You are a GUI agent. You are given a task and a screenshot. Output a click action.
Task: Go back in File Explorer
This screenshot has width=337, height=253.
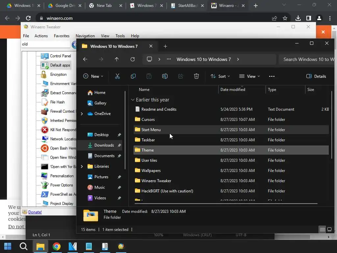(x=85, y=59)
